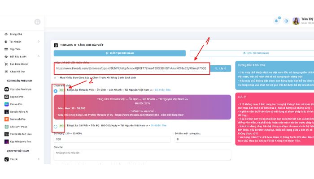Screen dimensions: 314x179
Task: Expand the Tài Khoản submenu arrow
Action: pyautogui.click(x=39, y=42)
